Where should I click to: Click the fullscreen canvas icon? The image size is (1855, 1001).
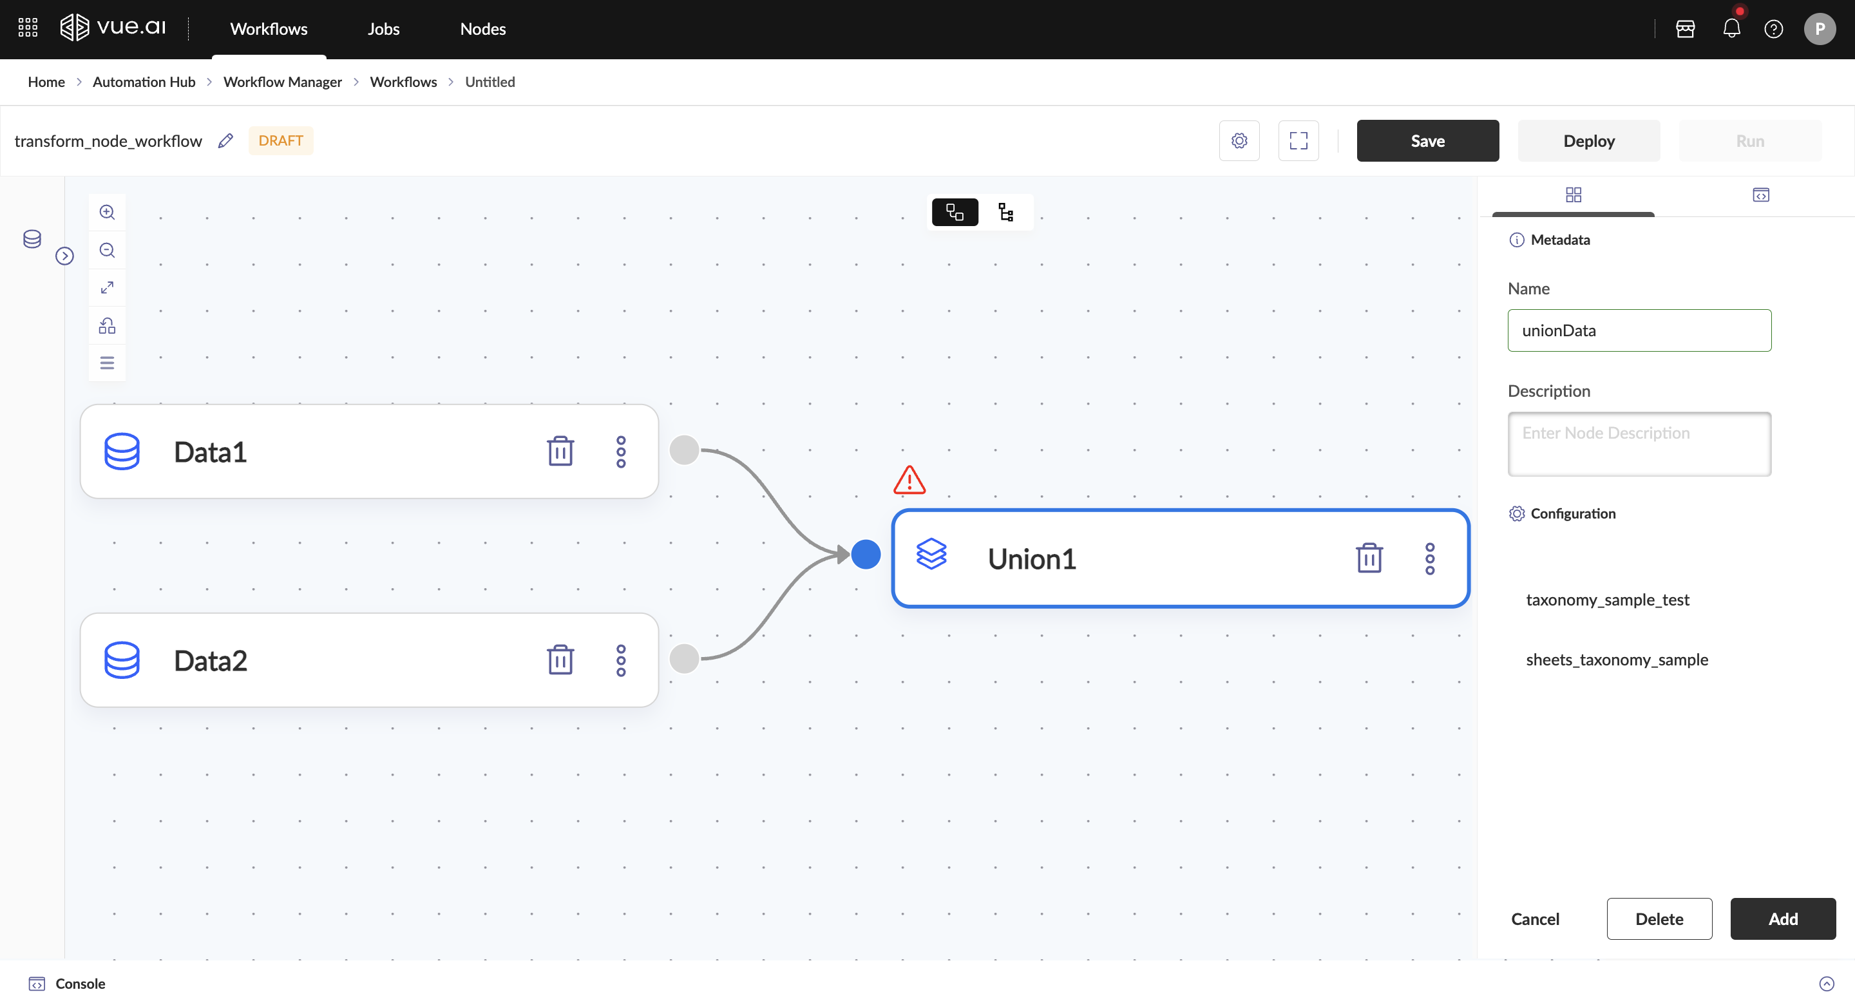coord(1298,140)
